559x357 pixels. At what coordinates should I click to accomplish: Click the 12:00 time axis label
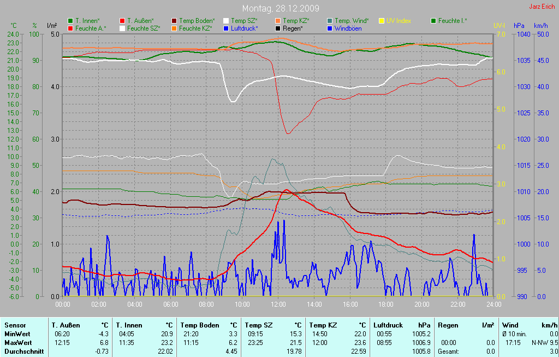[x=278, y=304]
